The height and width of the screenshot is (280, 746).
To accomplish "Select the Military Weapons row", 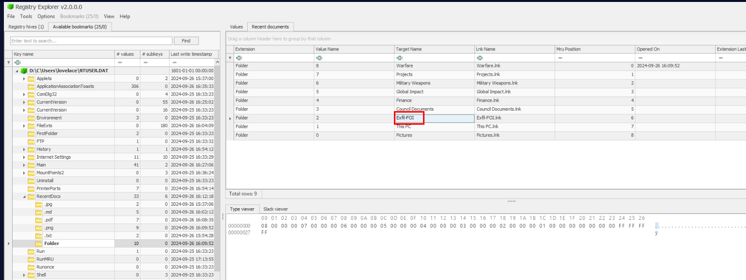I will (x=413, y=83).
